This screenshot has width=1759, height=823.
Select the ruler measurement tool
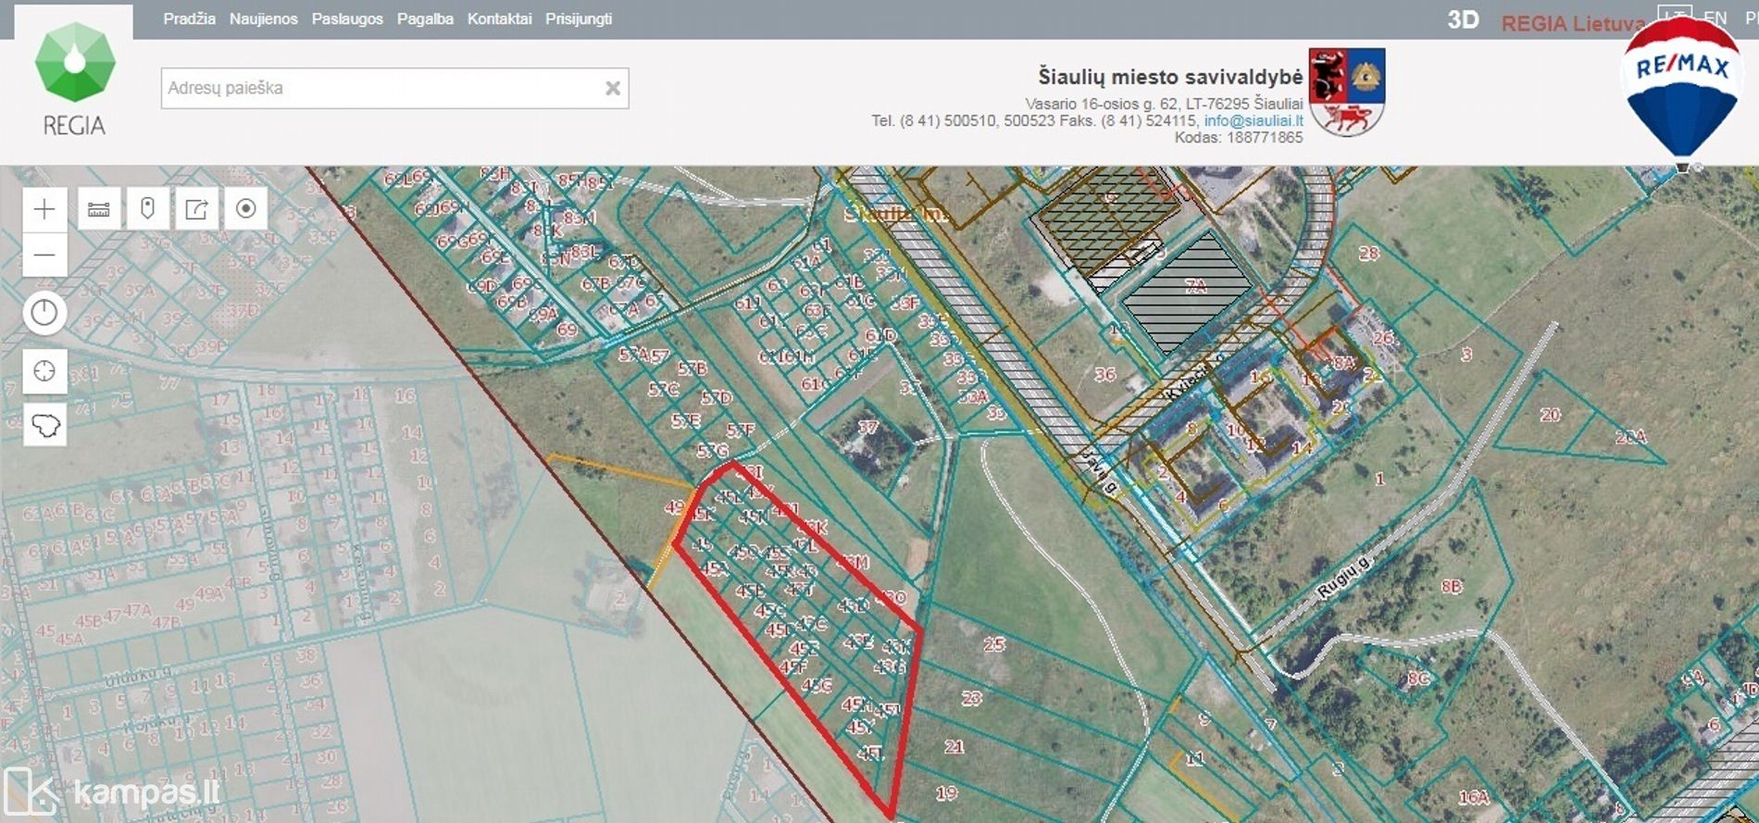pos(99,208)
